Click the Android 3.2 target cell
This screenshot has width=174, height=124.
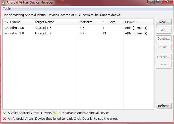(43, 33)
